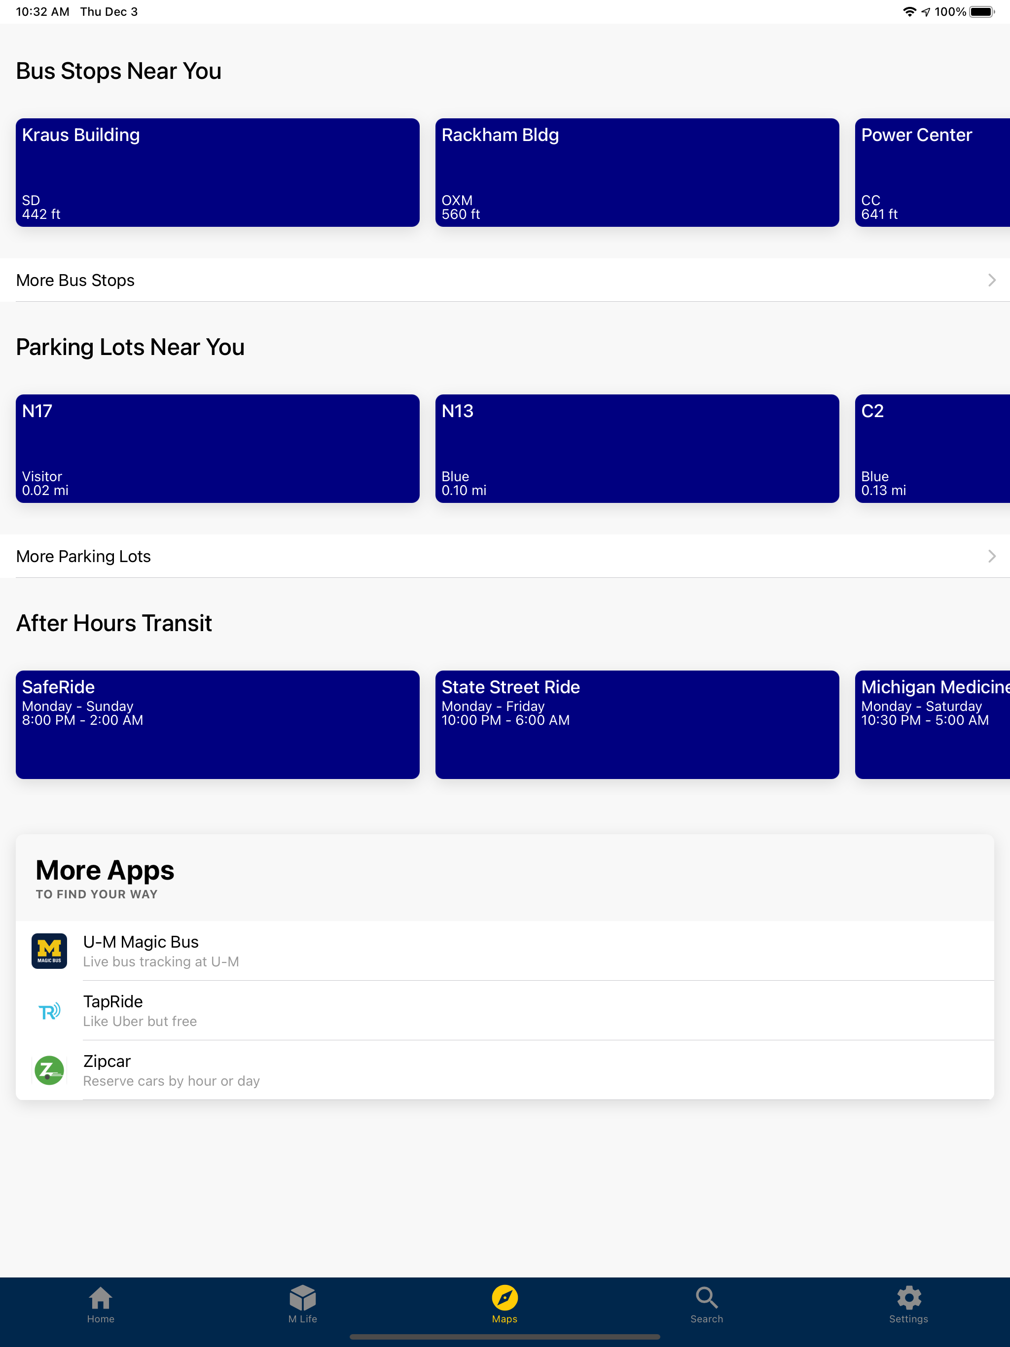The image size is (1010, 1347).
Task: Open the SafeRide transit card
Action: tap(217, 725)
